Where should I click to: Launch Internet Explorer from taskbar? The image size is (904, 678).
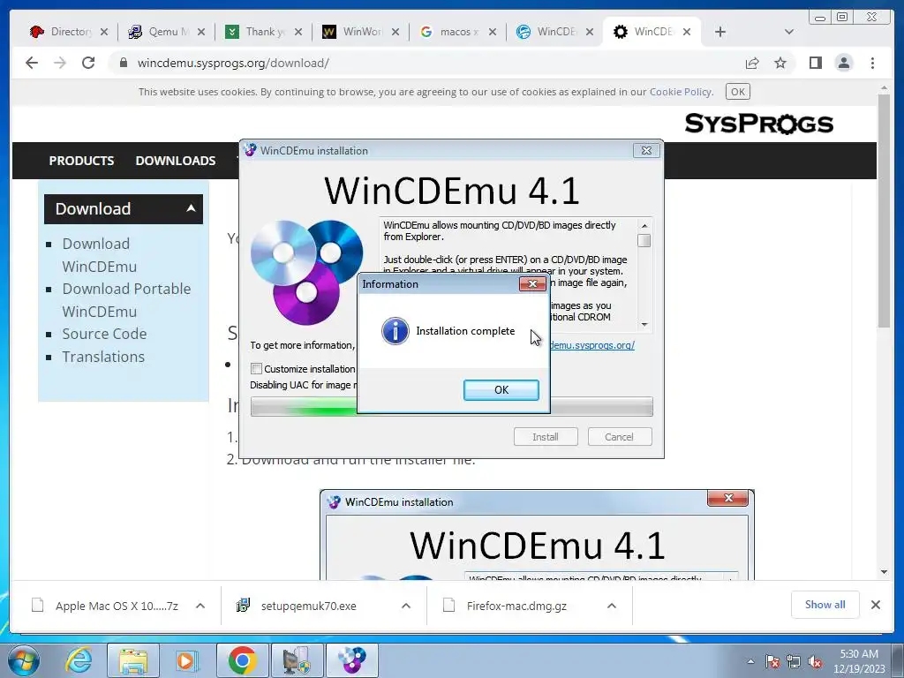pos(79,660)
